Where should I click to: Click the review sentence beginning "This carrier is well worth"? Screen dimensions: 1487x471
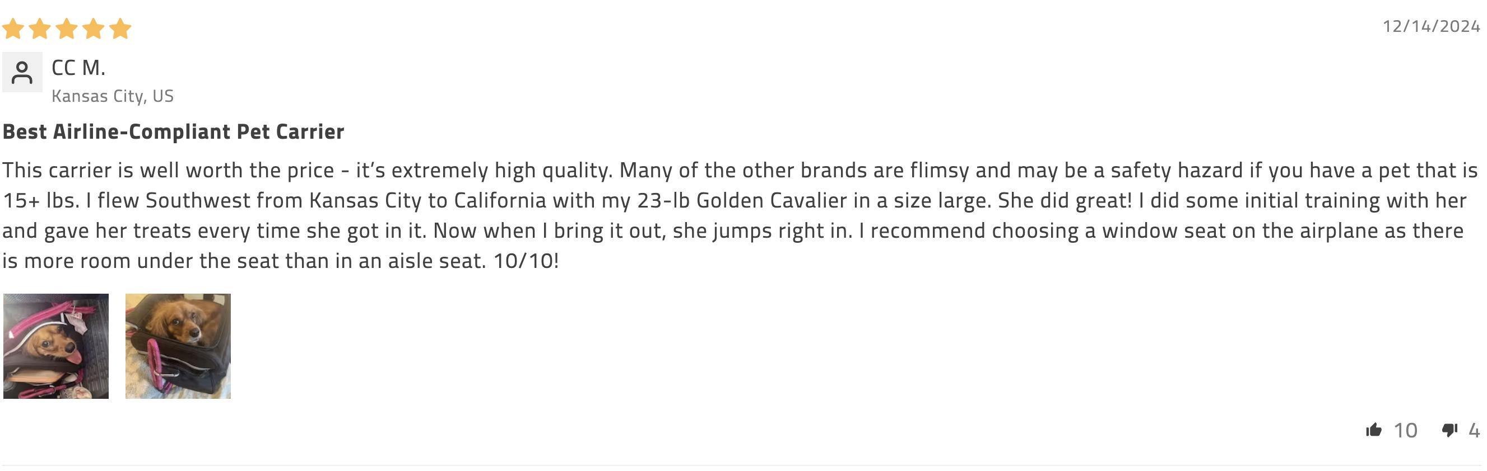coord(306,171)
